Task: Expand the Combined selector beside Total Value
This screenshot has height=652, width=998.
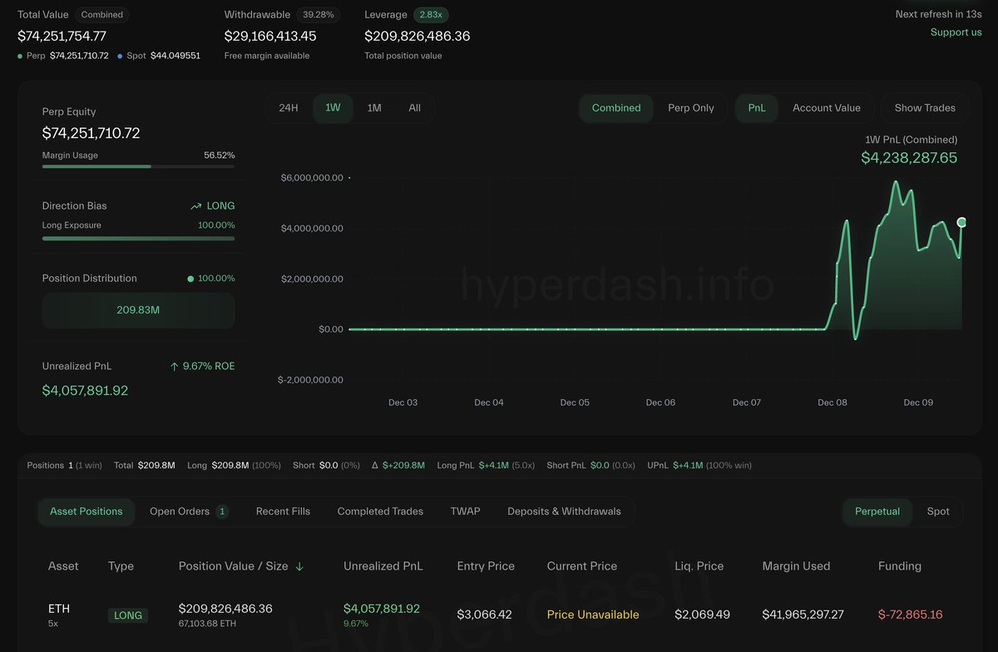Action: pos(101,14)
